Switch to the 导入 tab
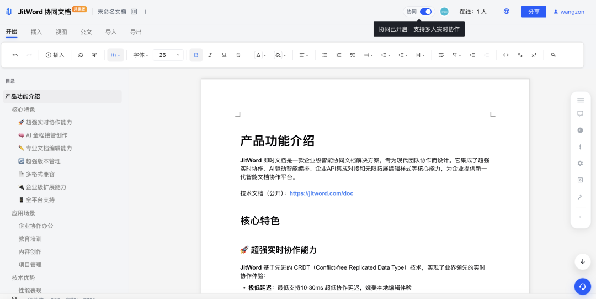The height and width of the screenshot is (299, 596). [x=111, y=32]
